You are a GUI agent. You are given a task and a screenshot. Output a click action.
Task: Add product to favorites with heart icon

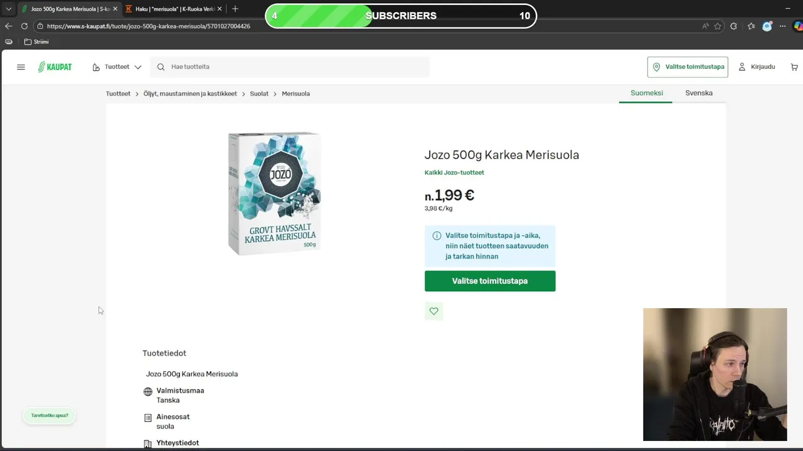433,311
